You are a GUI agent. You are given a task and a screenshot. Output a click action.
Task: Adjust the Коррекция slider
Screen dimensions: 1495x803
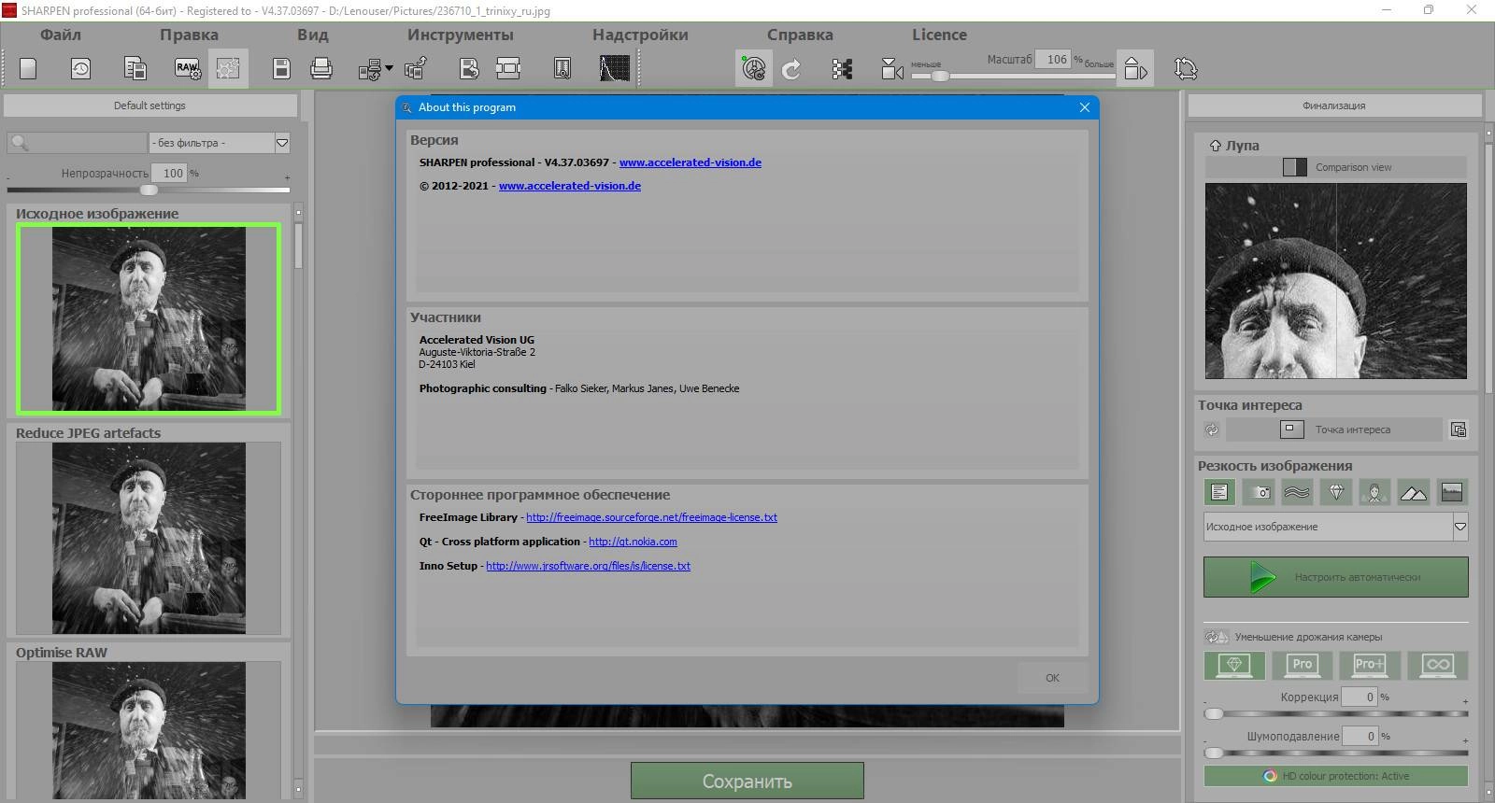point(1335,713)
